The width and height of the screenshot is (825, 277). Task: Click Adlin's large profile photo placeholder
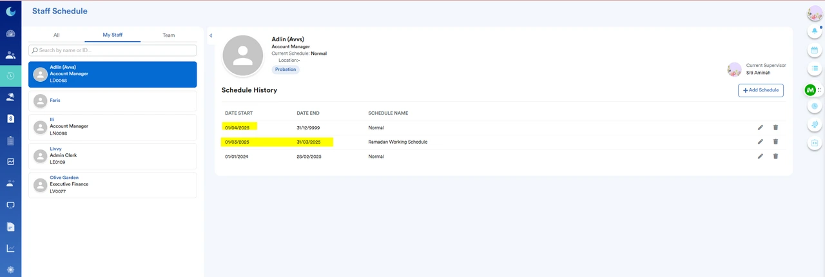point(243,56)
